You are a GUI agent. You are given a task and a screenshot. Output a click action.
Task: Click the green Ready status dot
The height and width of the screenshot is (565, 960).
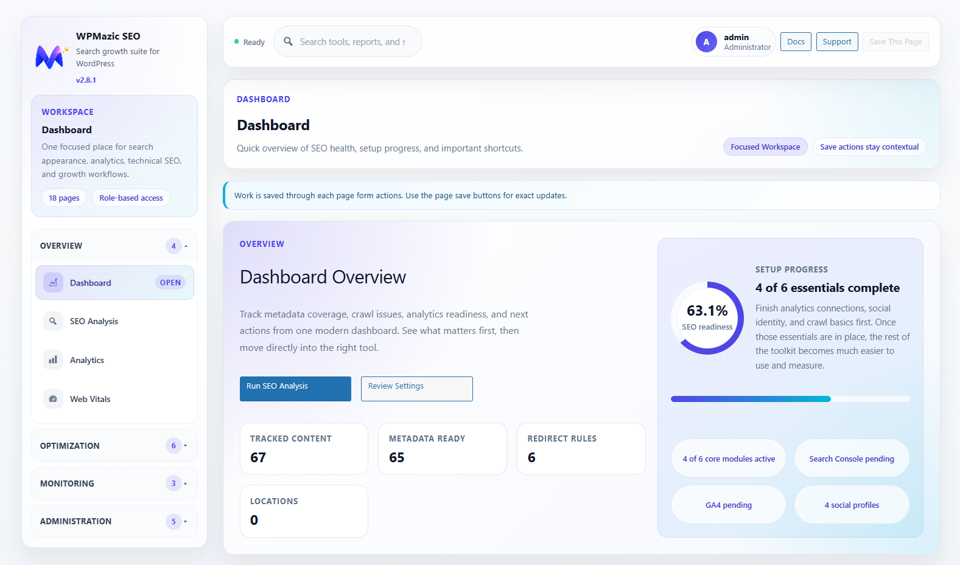tap(236, 41)
